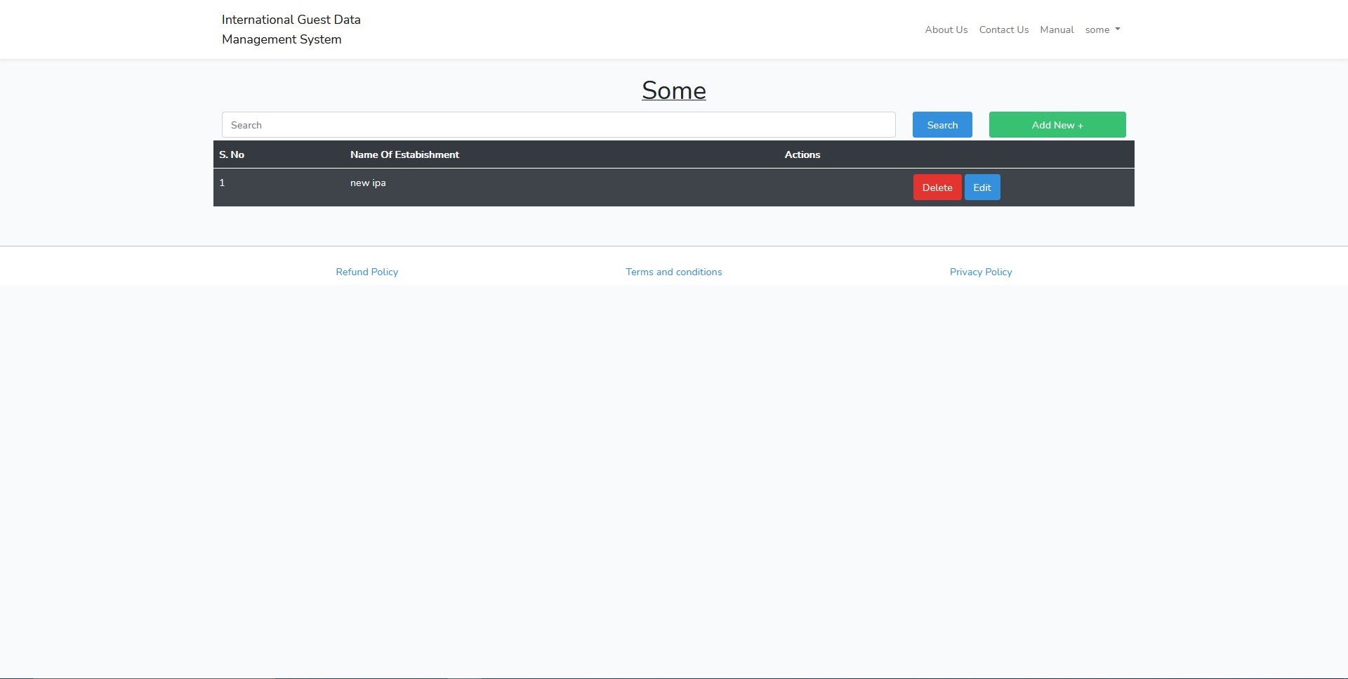View the Terms and conditions link

(673, 272)
